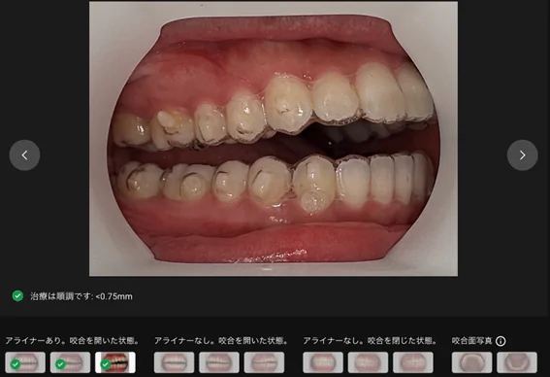Open second thumbnail under アライナーなし 咬合を開いた状態

[219, 362]
